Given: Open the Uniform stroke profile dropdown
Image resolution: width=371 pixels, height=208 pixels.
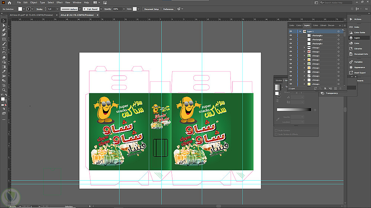Looking at the screenshot, I should 80,9.
